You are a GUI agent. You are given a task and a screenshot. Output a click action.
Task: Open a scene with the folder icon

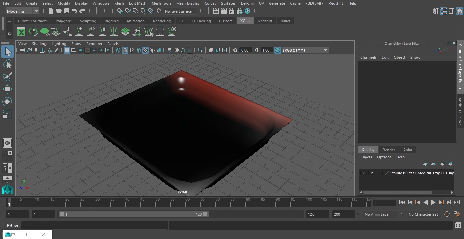(58, 11)
